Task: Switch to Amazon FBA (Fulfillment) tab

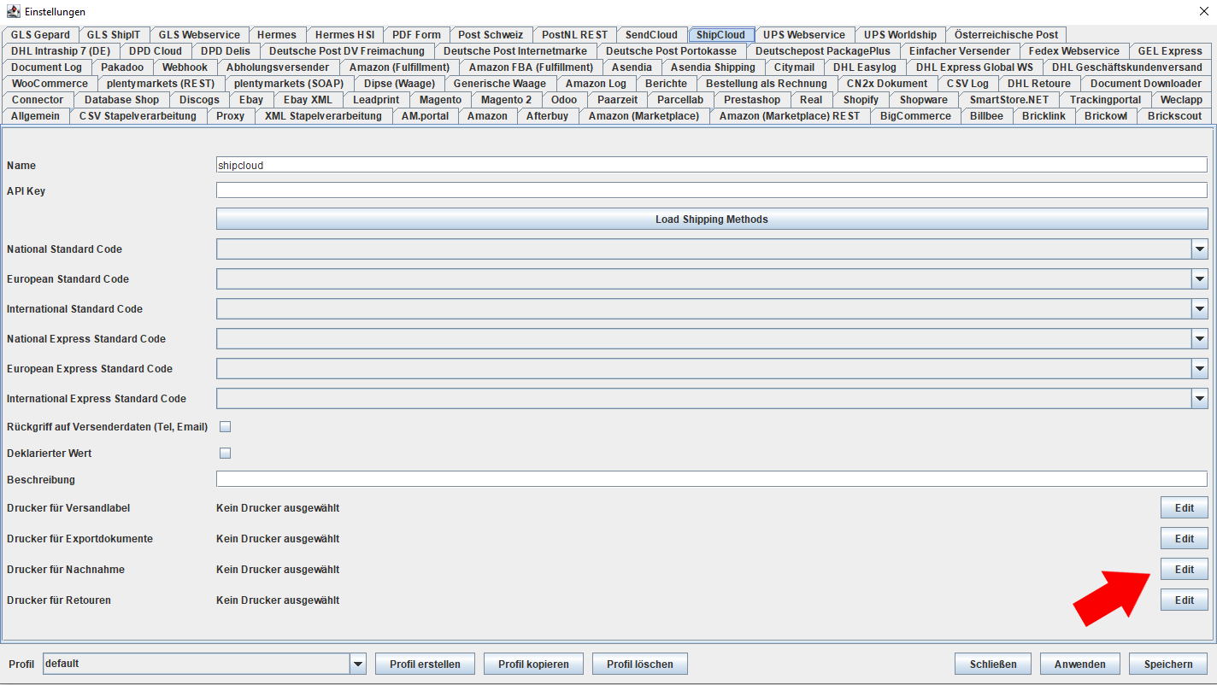Action: tap(531, 67)
